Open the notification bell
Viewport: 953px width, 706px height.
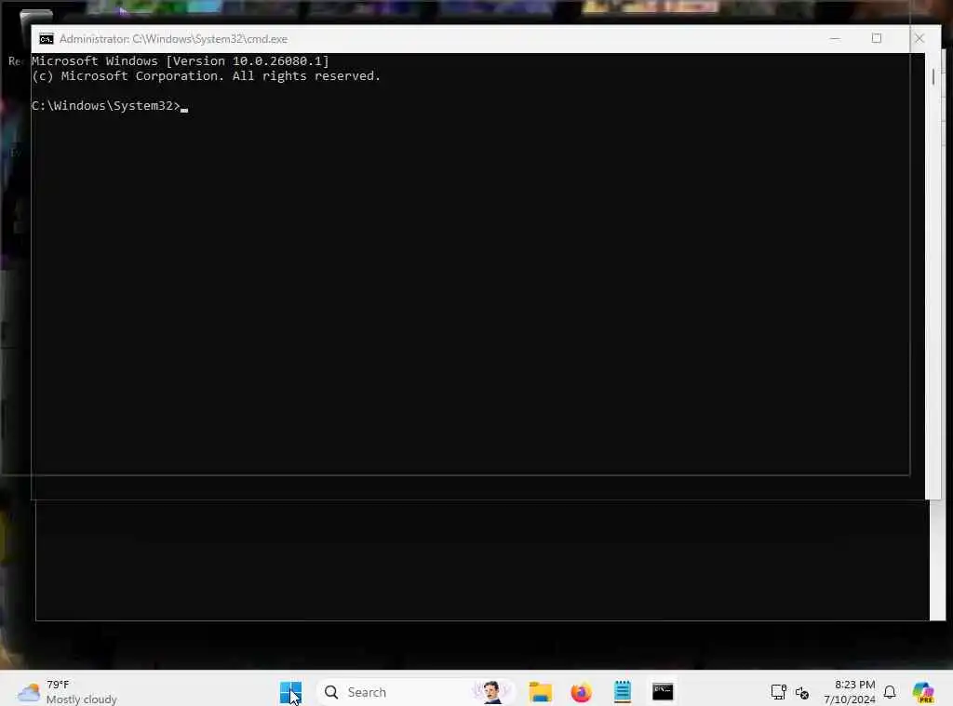pos(890,692)
